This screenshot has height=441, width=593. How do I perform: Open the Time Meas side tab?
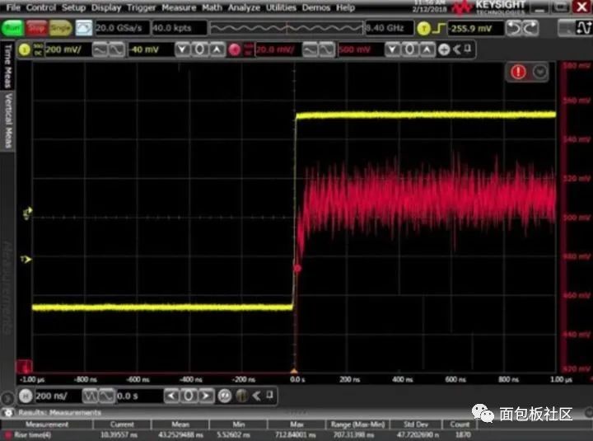pyautogui.click(x=7, y=65)
